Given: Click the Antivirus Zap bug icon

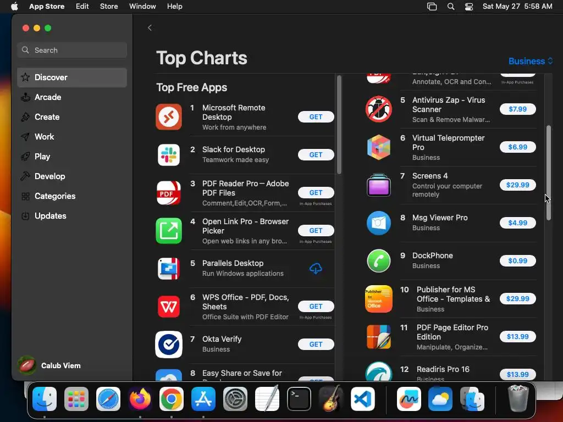Looking at the screenshot, I should point(379,109).
